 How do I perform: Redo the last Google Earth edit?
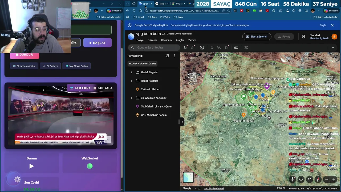[x=192, y=47]
